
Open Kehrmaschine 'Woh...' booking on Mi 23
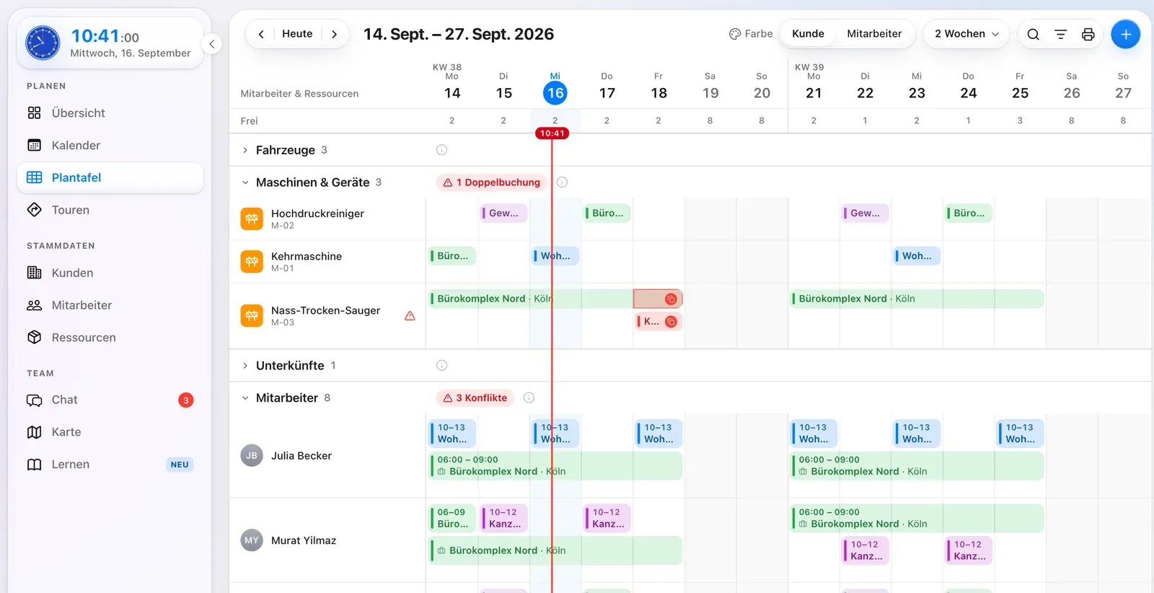pos(917,255)
